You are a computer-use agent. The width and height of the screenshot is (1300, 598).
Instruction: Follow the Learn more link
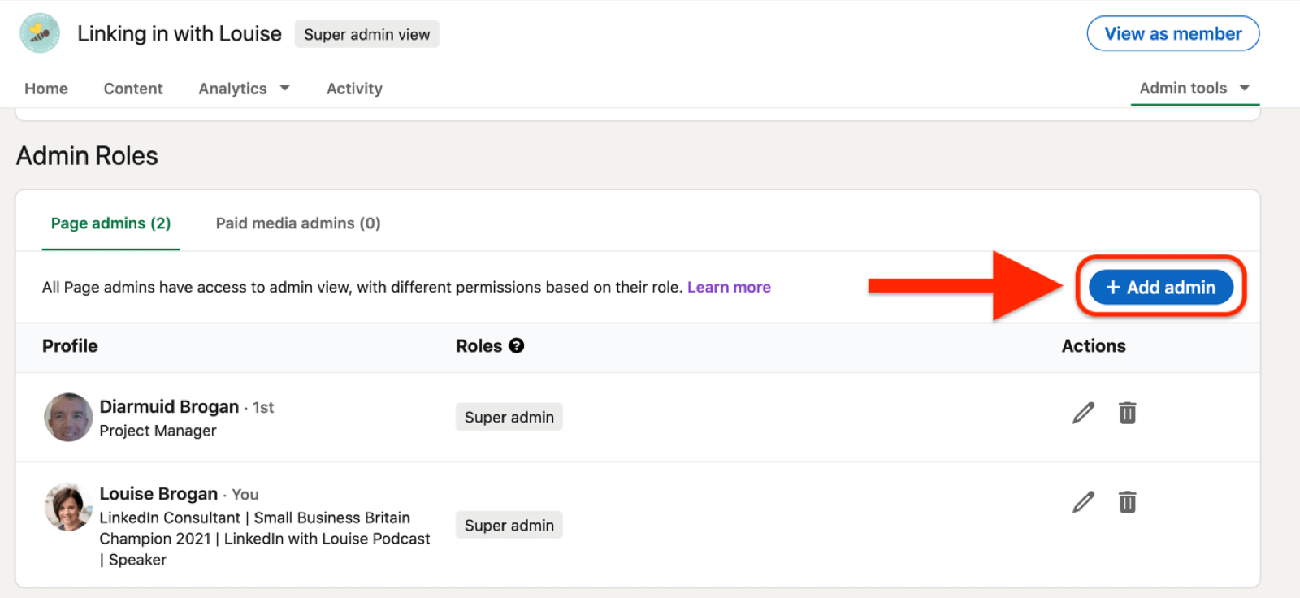coord(729,288)
